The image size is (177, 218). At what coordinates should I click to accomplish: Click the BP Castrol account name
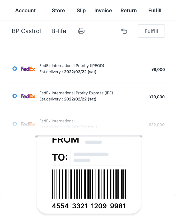[26, 31]
